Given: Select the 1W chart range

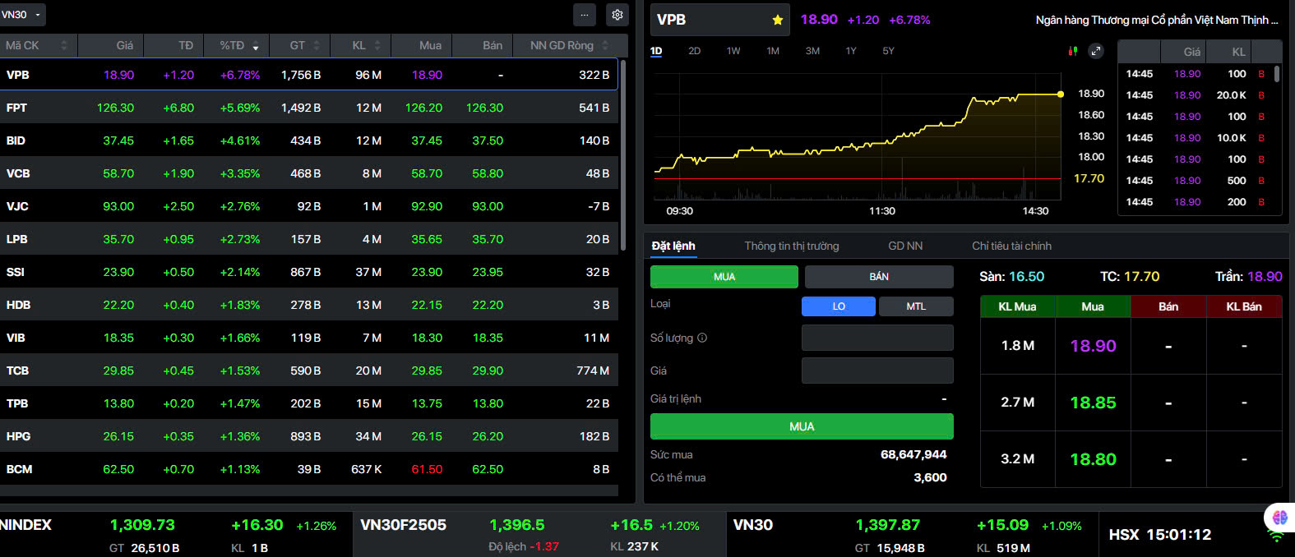Looking at the screenshot, I should pyautogui.click(x=733, y=51).
